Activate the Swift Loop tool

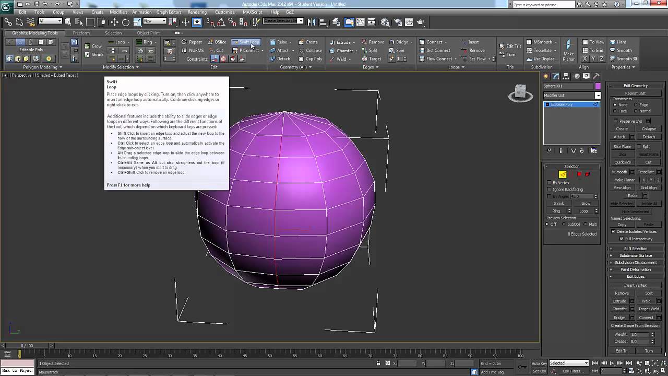coord(246,42)
